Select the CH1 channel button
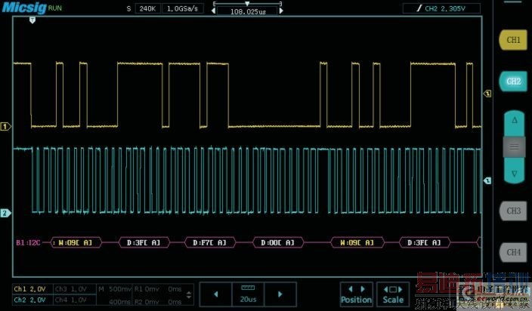 tap(512, 40)
